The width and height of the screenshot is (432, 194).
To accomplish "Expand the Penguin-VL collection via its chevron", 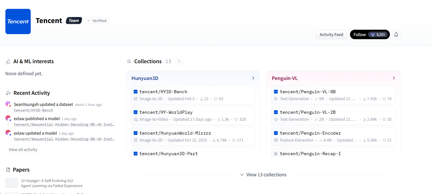I will click(394, 78).
